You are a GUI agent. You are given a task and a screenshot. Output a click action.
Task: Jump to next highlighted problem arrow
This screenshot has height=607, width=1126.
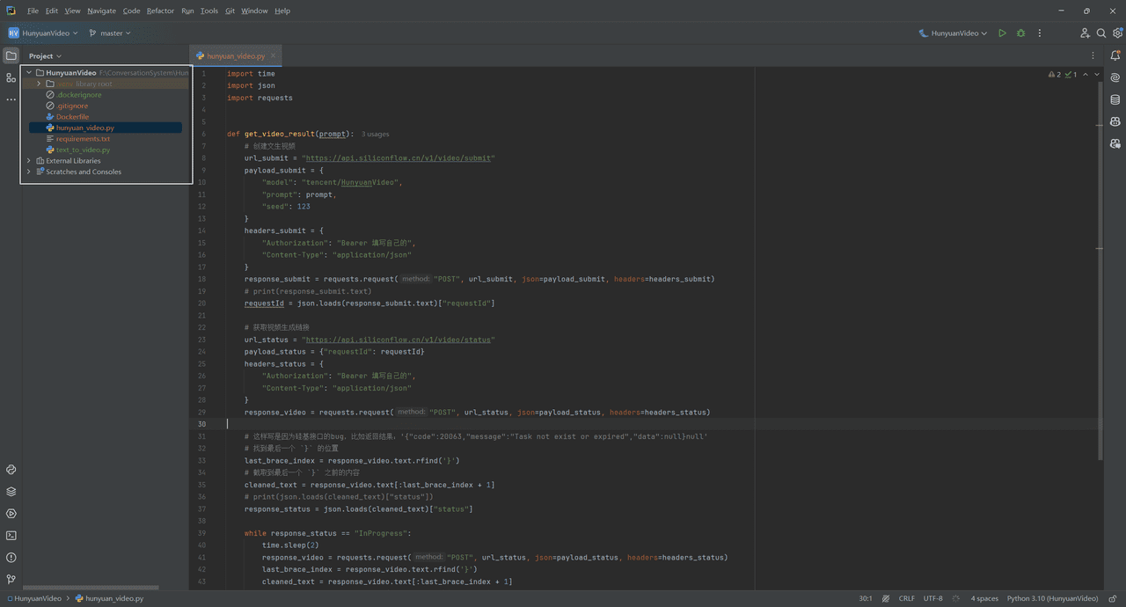point(1096,75)
